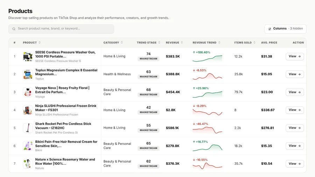The width and height of the screenshot is (315, 177).
Task: Click the Columns sliders icon
Action: (x=269, y=29)
